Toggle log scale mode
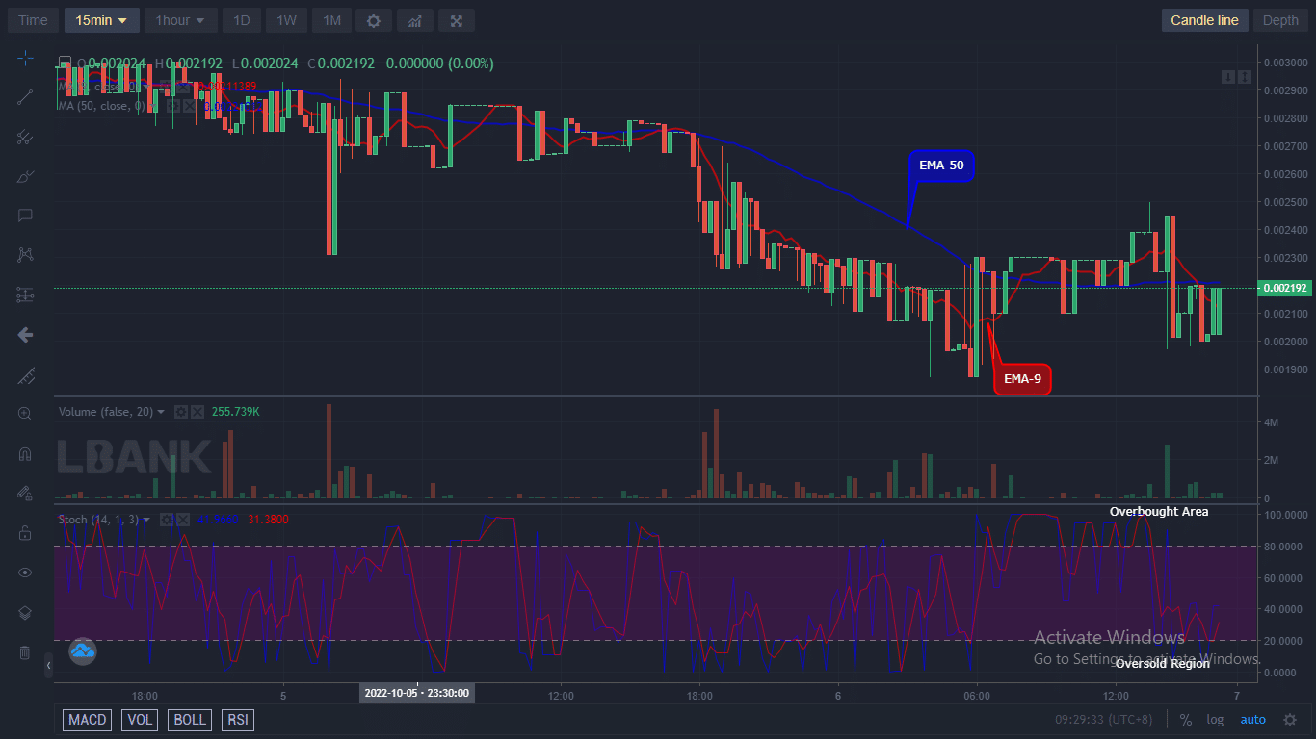The image size is (1316, 739). (x=1215, y=720)
